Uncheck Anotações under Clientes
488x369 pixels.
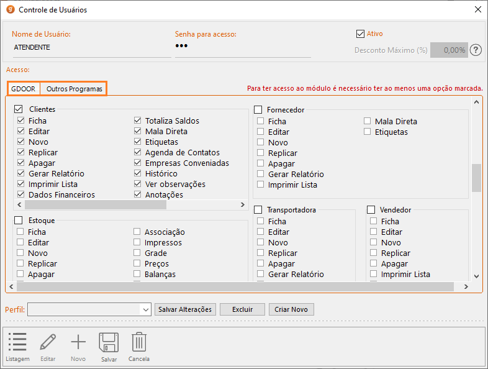(x=138, y=194)
